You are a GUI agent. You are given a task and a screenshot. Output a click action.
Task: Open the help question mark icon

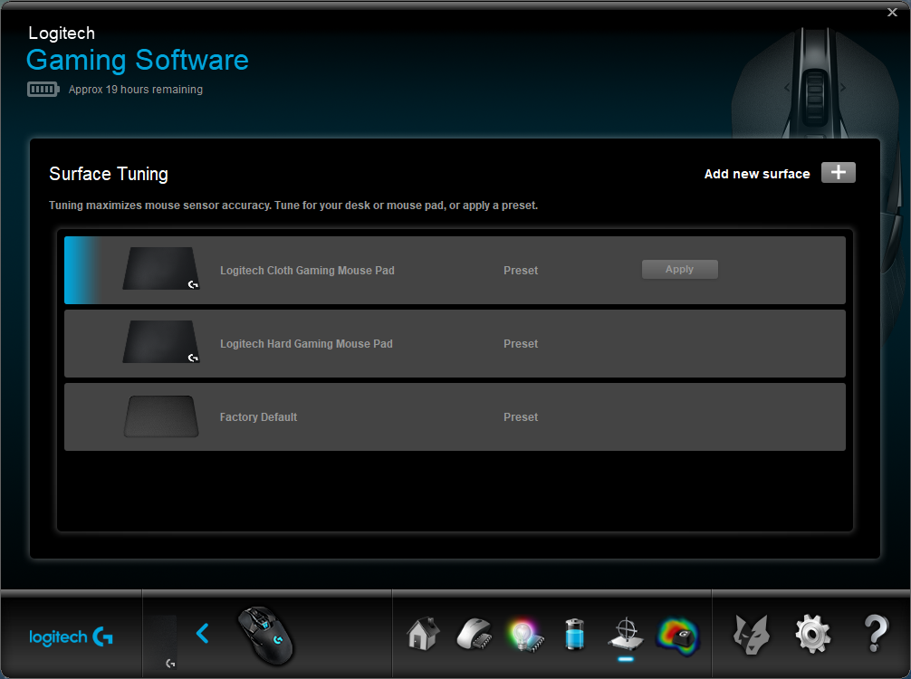click(876, 634)
